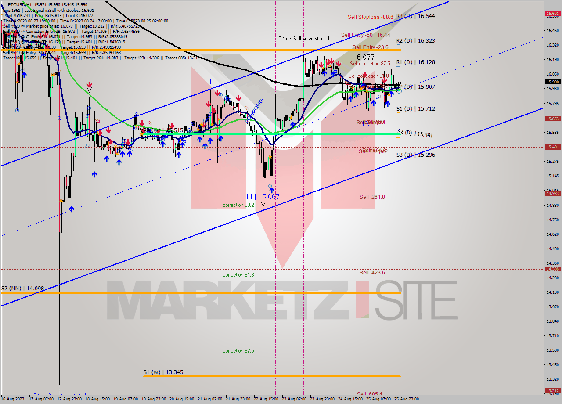Click the black 15.990 current price tag
Image resolution: width=562 pixels, height=404 pixels.
552,82
